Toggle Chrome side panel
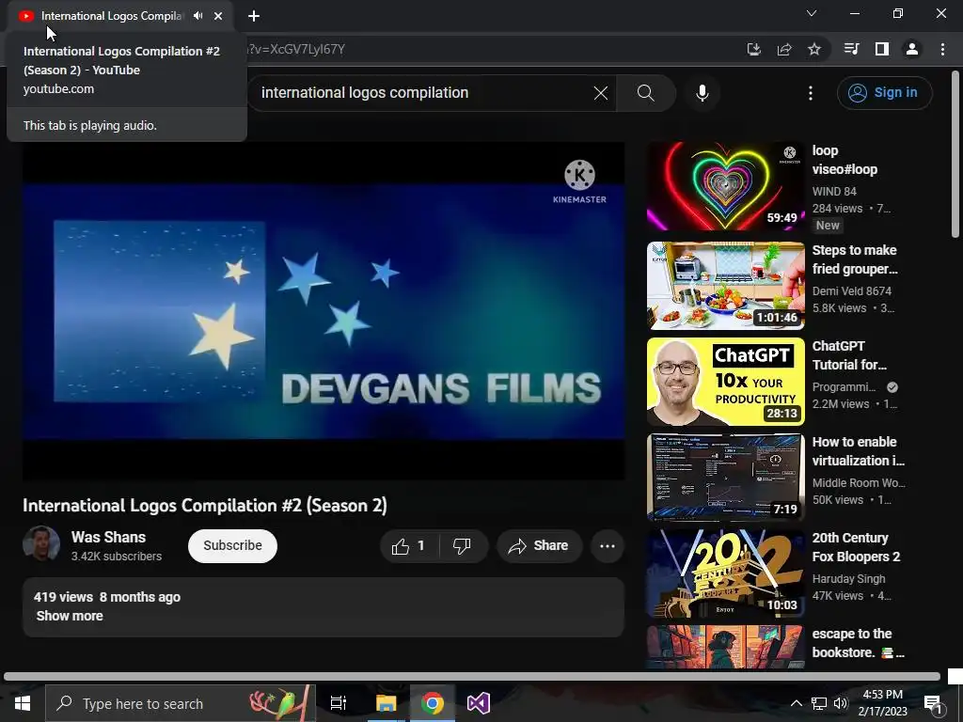Screen dimensions: 963x722 click(882, 49)
